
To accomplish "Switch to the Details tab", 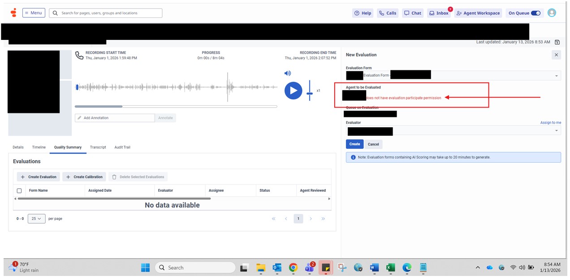I will click(x=18, y=147).
